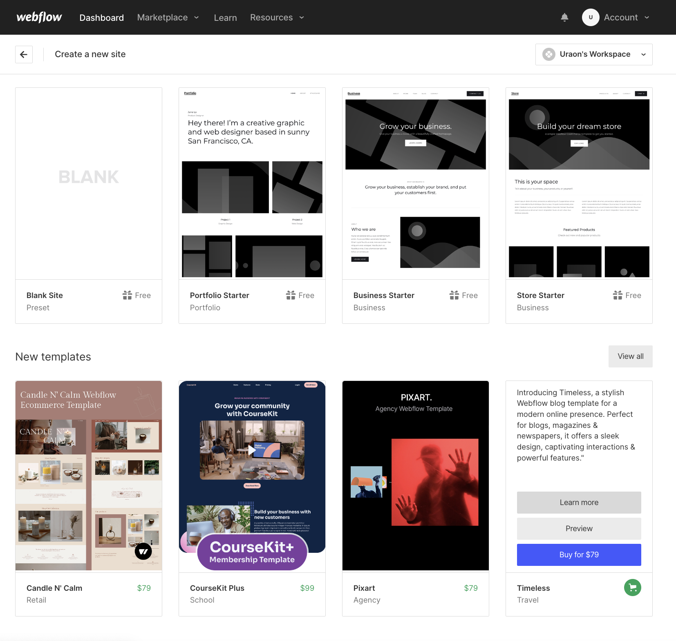Click the Timeless description text
Viewport: 676px width, 641px height.
[x=576, y=425]
